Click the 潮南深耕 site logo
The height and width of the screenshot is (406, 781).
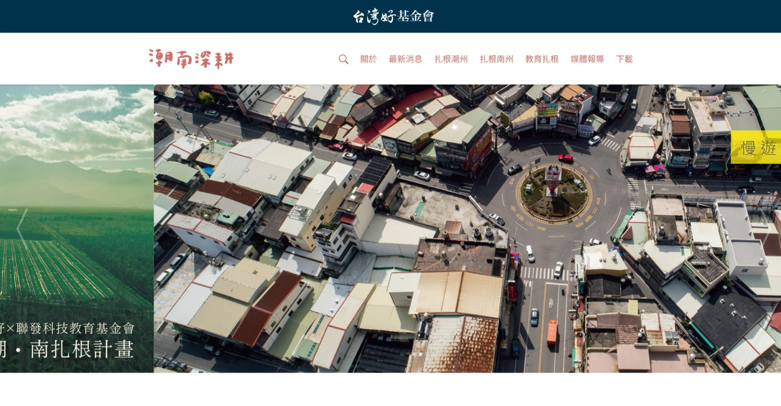tap(191, 59)
